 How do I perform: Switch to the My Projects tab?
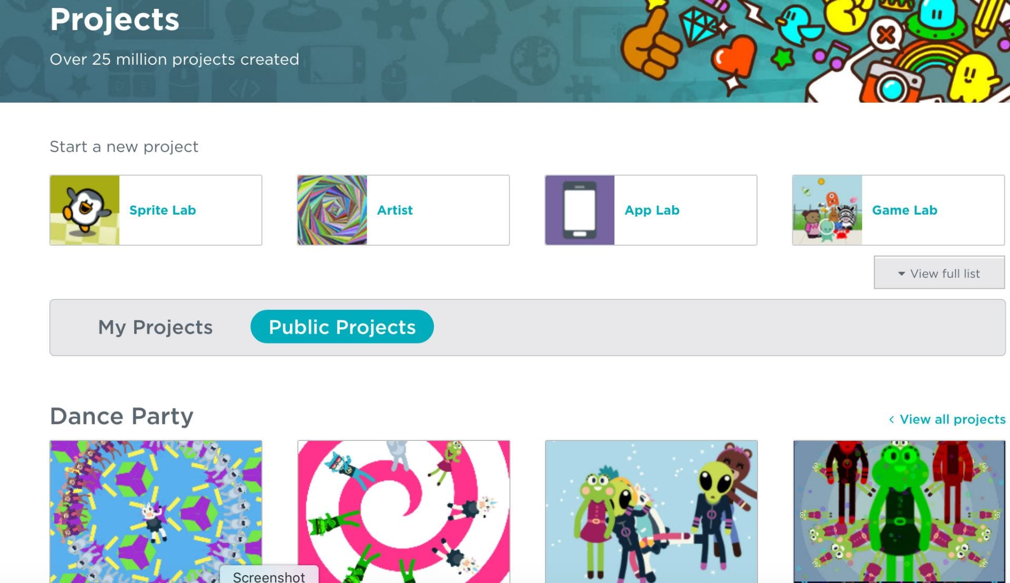pos(155,327)
